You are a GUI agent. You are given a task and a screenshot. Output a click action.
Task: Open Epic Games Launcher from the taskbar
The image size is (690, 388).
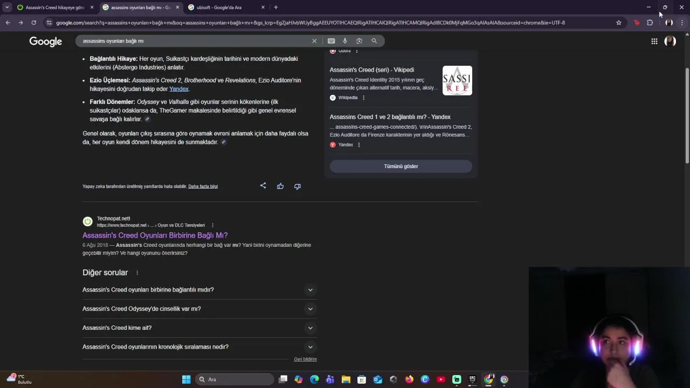tap(472, 379)
